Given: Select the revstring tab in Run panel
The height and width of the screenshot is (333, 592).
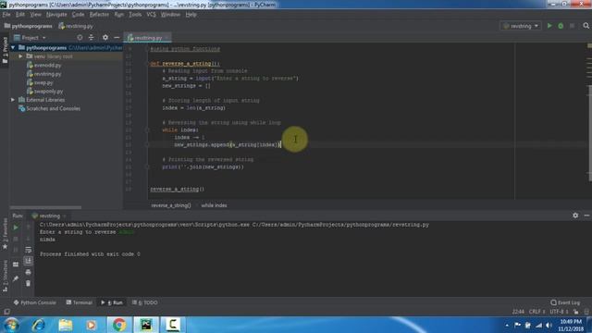Looking at the screenshot, I should click(x=49, y=216).
